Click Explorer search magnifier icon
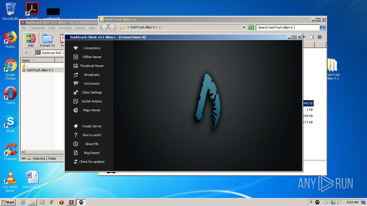This screenshot has height=206, width=367. click(323, 27)
